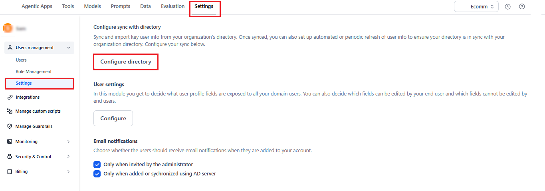The image size is (545, 191).
Task: Select the Settings top tab
Action: [204, 6]
